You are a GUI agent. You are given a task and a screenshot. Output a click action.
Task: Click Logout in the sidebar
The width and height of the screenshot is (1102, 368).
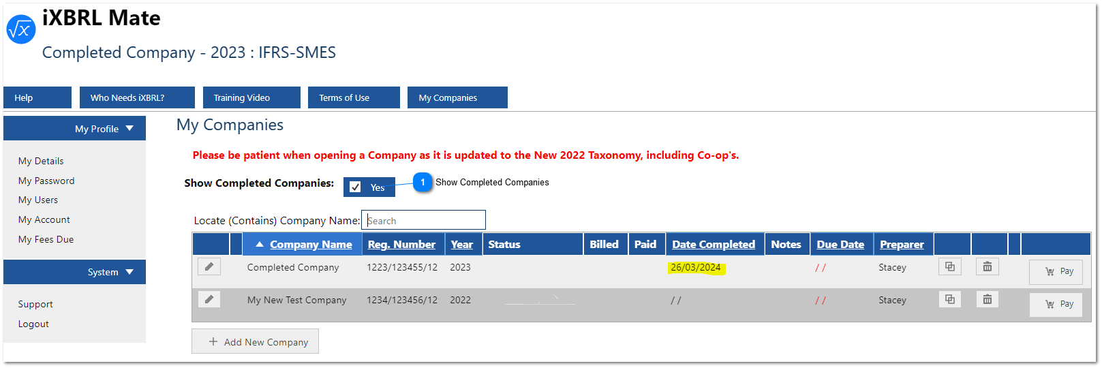pyautogui.click(x=33, y=324)
